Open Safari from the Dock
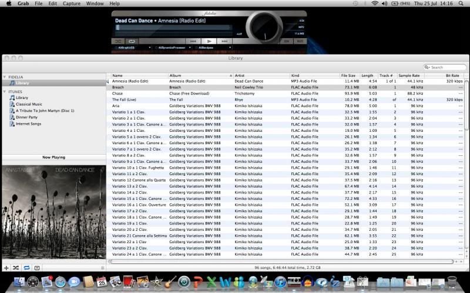470x293 pixels. (61, 282)
